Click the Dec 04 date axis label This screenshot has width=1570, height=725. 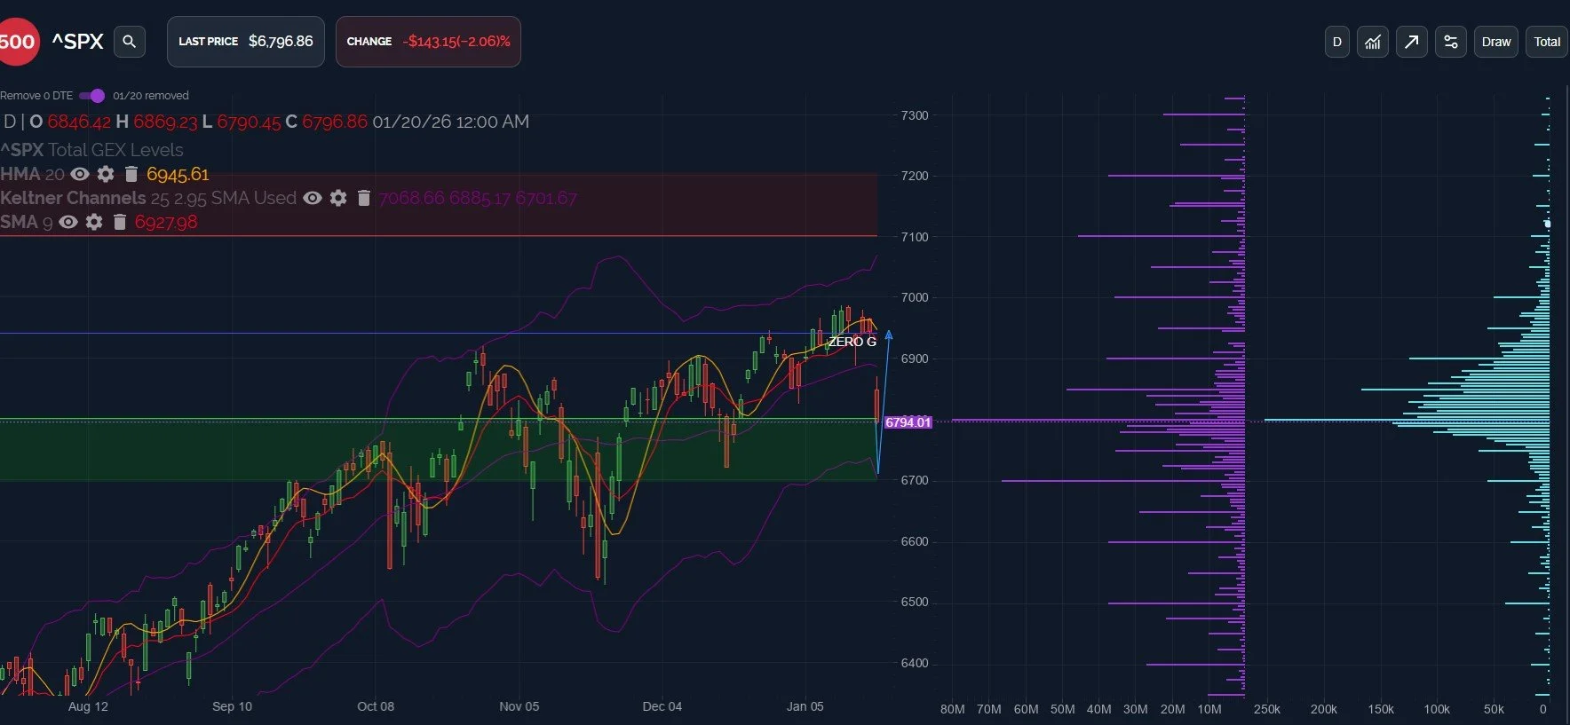coord(662,706)
